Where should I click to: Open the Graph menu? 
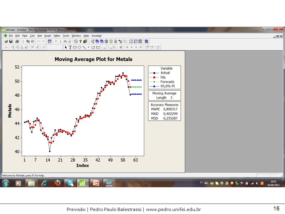click(48, 36)
